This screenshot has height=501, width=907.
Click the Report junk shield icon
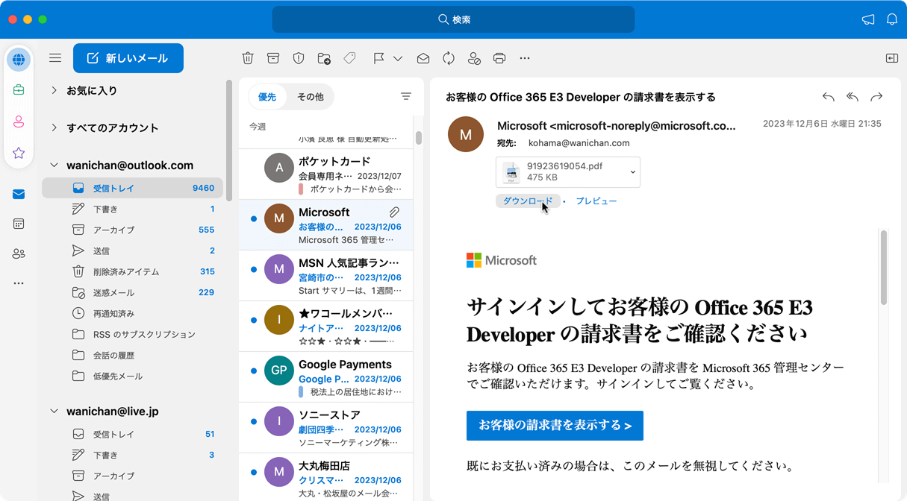299,58
